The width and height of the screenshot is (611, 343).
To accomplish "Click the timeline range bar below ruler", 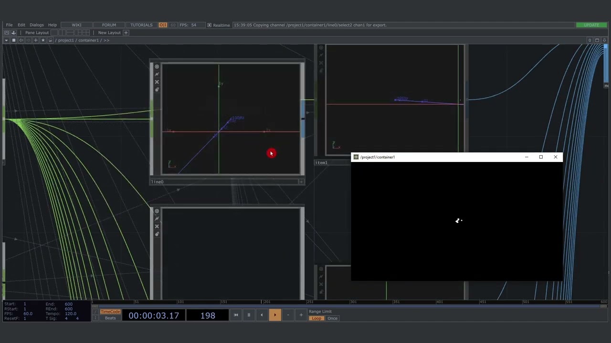I will point(350,306).
